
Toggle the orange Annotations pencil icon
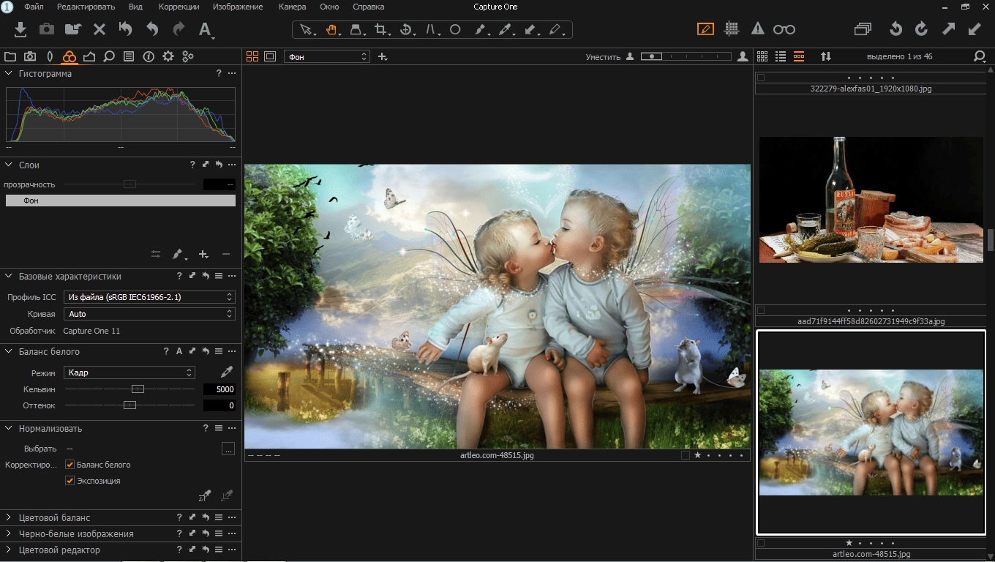pyautogui.click(x=705, y=29)
